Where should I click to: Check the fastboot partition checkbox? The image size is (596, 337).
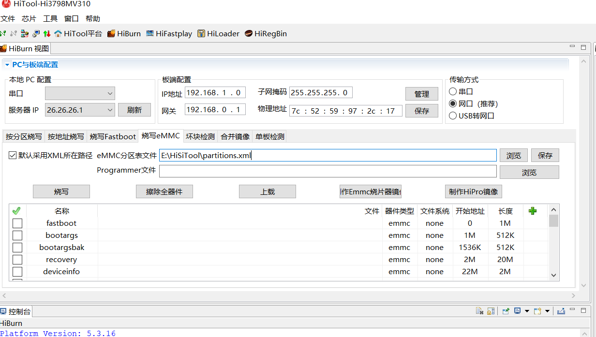17,223
